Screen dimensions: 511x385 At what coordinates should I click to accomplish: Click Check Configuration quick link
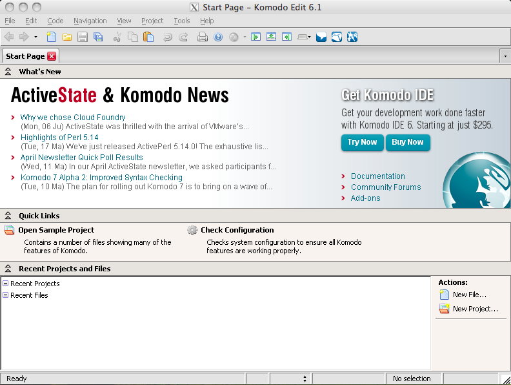(237, 230)
